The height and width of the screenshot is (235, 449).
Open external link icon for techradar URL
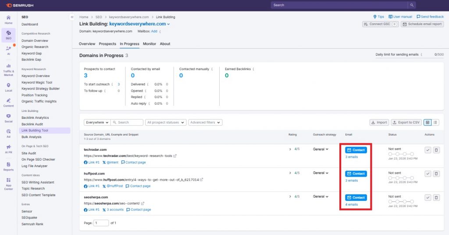click(x=175, y=156)
